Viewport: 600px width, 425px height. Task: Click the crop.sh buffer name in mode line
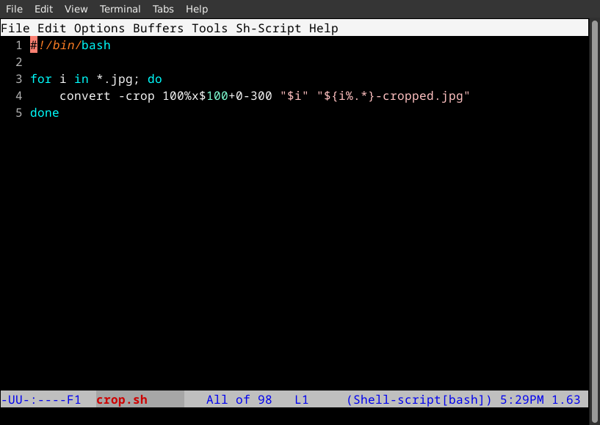point(122,399)
